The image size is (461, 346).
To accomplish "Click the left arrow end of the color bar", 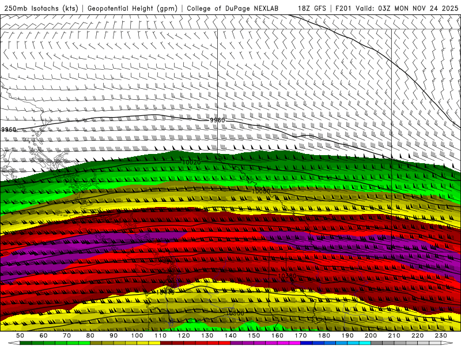I will 14,343.
